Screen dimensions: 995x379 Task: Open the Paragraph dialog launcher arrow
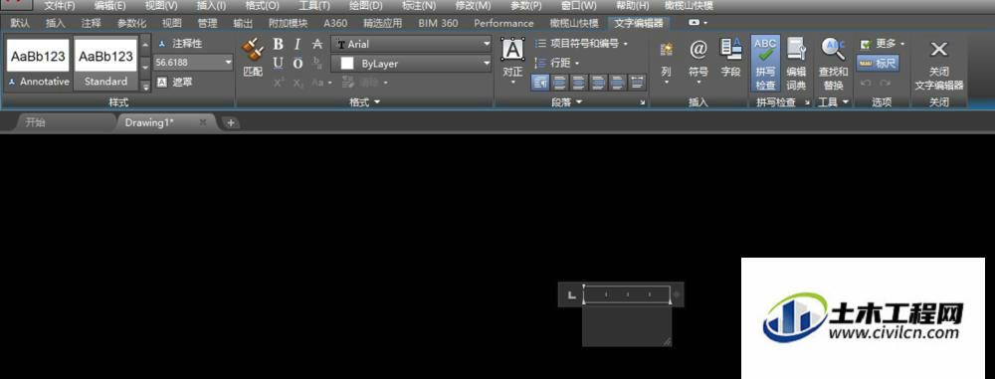(642, 102)
